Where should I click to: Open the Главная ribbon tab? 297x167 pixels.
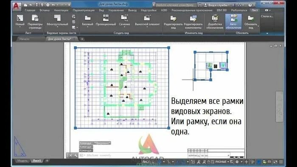pyautogui.click(x=30, y=10)
